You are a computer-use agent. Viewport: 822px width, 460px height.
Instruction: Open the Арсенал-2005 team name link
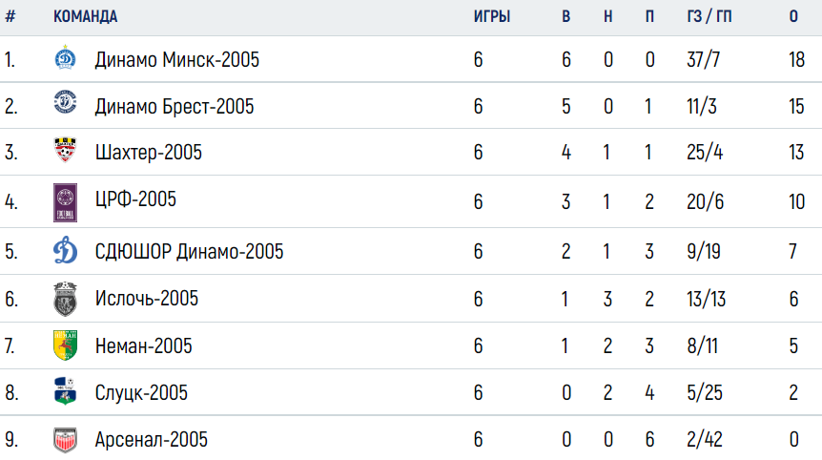151,440
